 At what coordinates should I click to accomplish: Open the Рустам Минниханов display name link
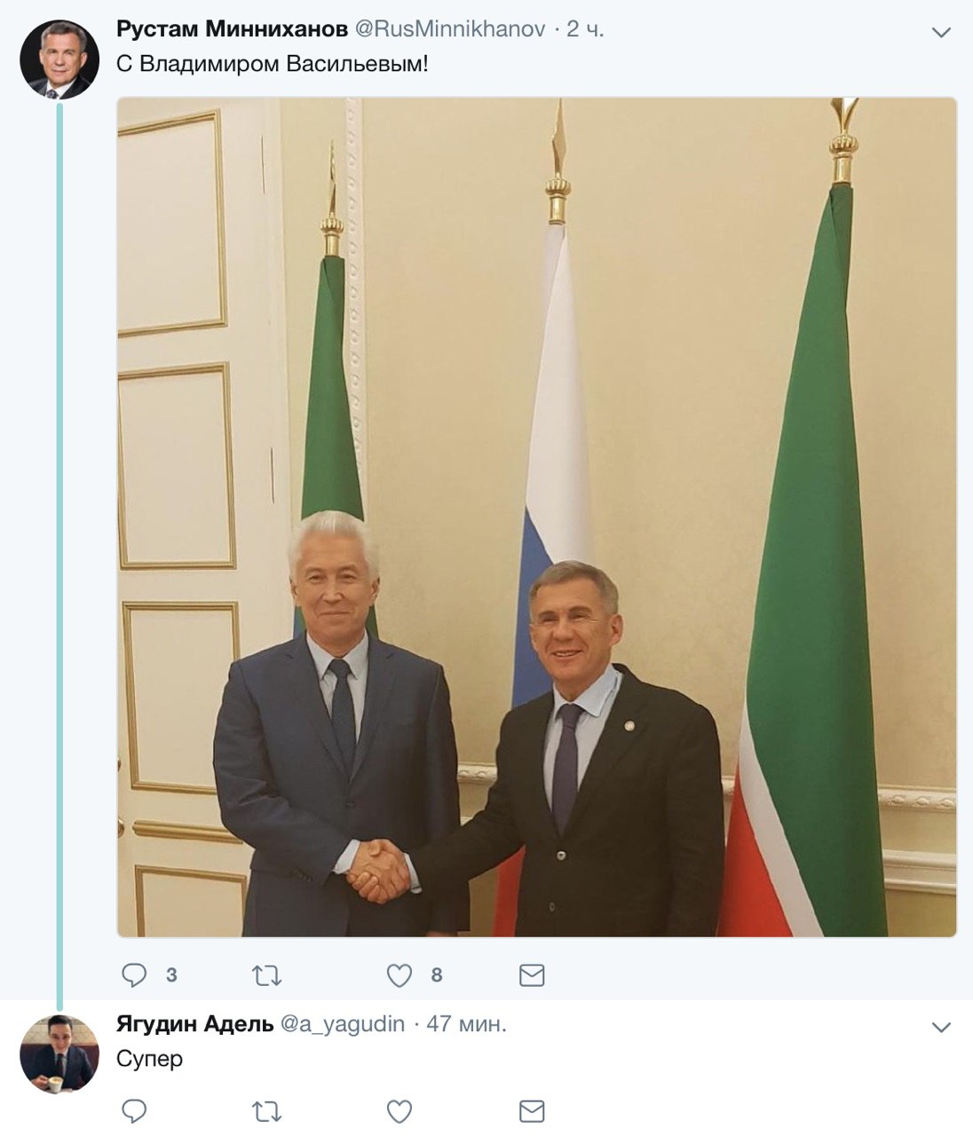232,29
